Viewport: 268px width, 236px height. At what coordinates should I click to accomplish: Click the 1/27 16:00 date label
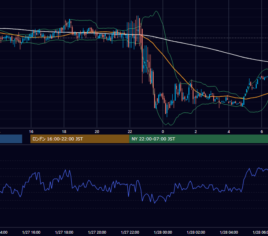[x=31, y=232]
